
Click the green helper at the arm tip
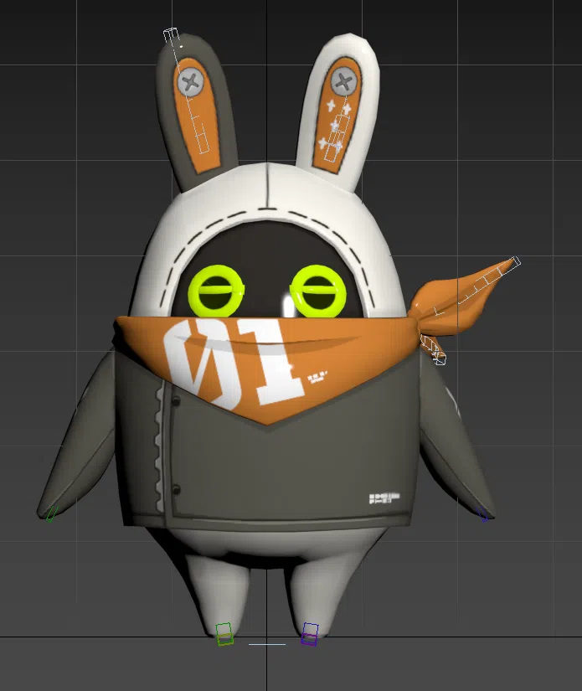tap(51, 513)
